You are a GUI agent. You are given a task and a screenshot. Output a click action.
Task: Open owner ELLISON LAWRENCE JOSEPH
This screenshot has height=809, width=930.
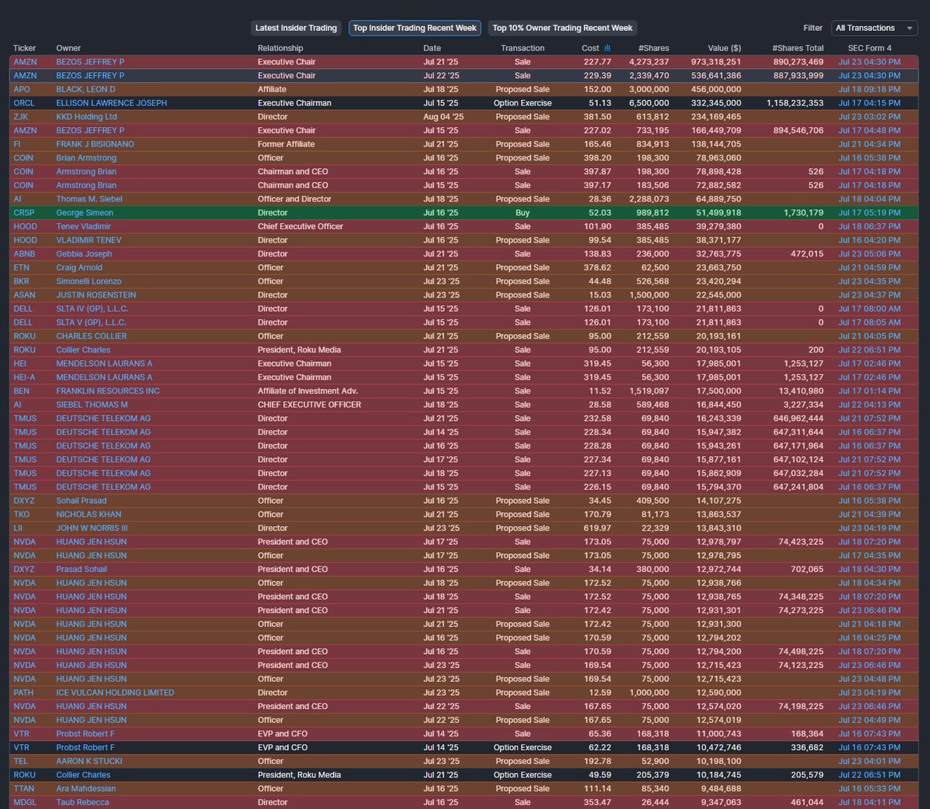coord(112,103)
